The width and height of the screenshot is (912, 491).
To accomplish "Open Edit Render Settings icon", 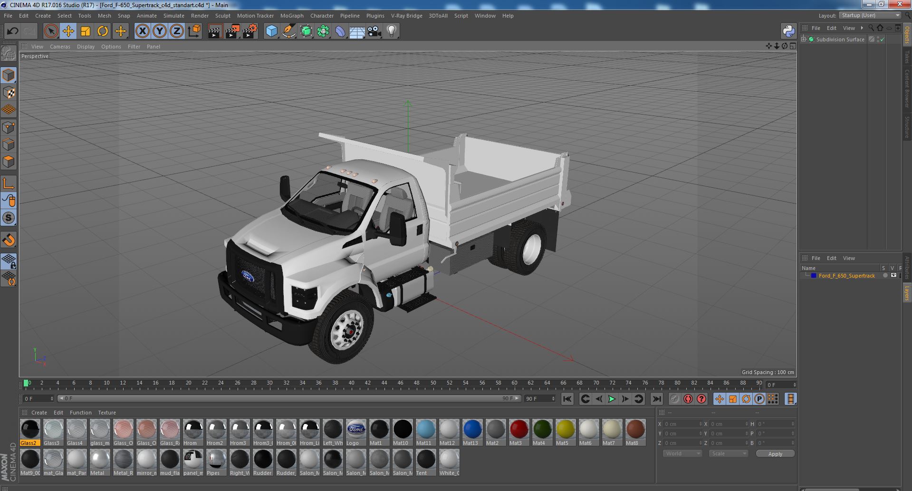I will [250, 31].
